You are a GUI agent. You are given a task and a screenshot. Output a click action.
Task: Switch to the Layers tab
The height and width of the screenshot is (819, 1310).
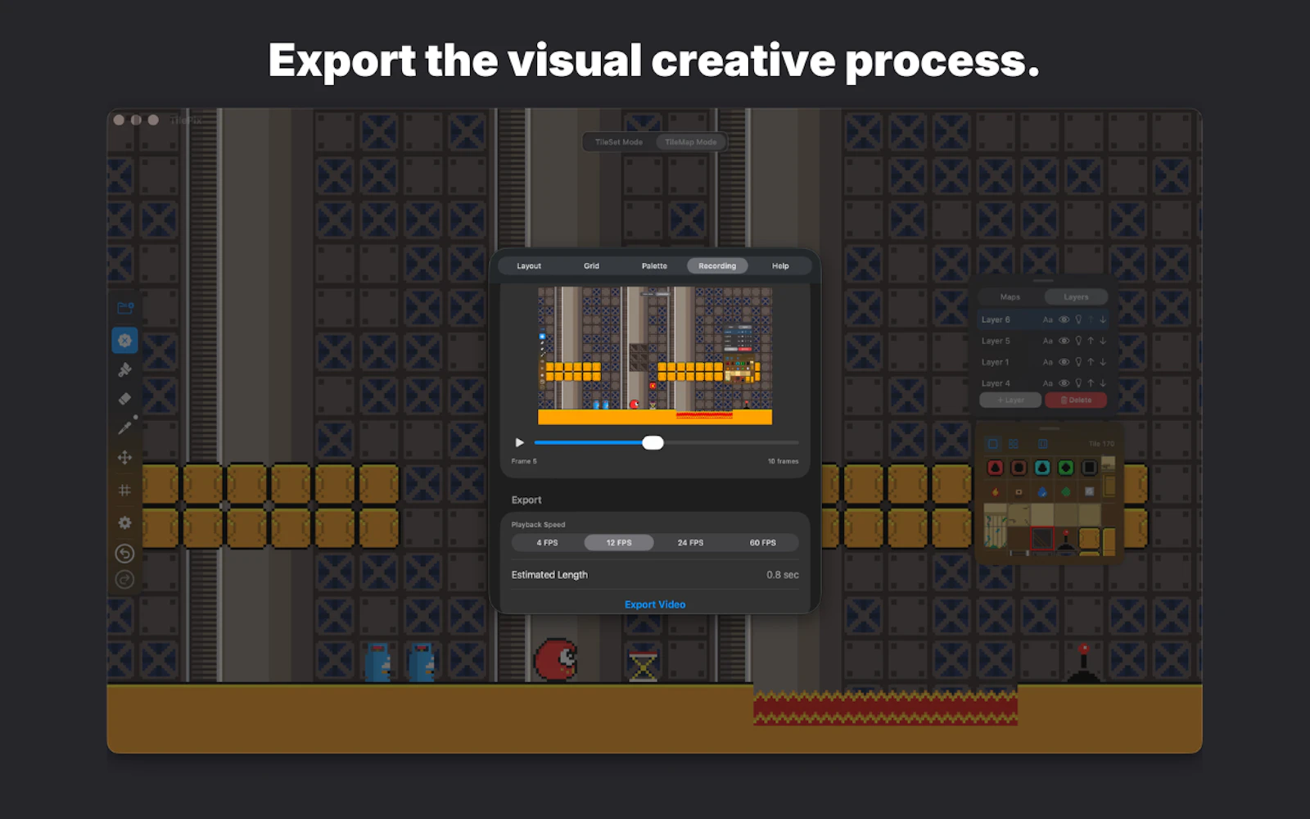point(1076,297)
